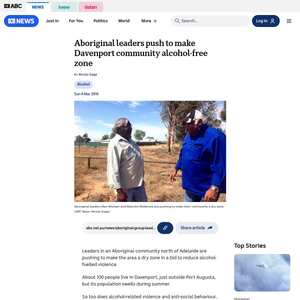300x300 pixels.
Task: Open the Politics section
Action: [100, 21]
